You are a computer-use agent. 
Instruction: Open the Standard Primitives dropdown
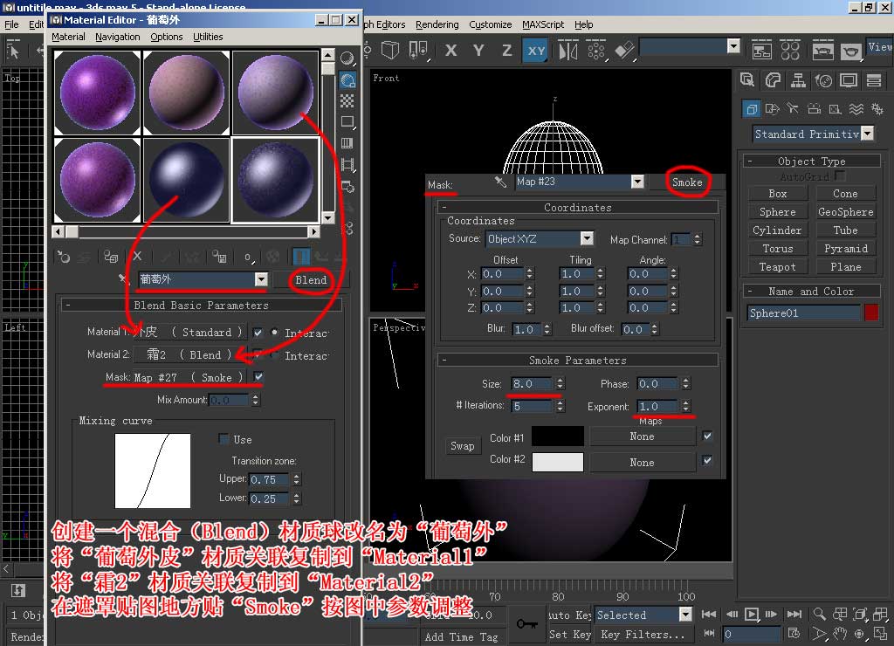point(867,134)
